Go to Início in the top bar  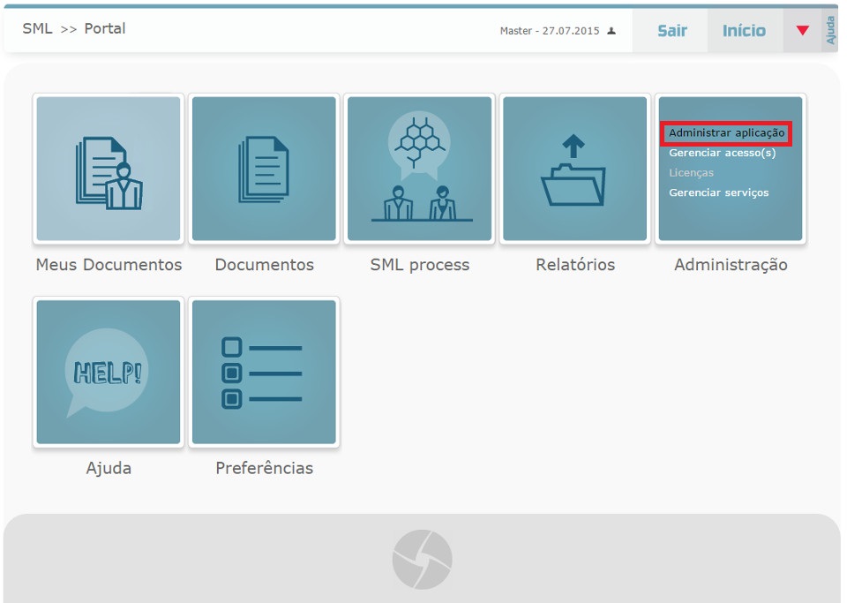[x=744, y=31]
